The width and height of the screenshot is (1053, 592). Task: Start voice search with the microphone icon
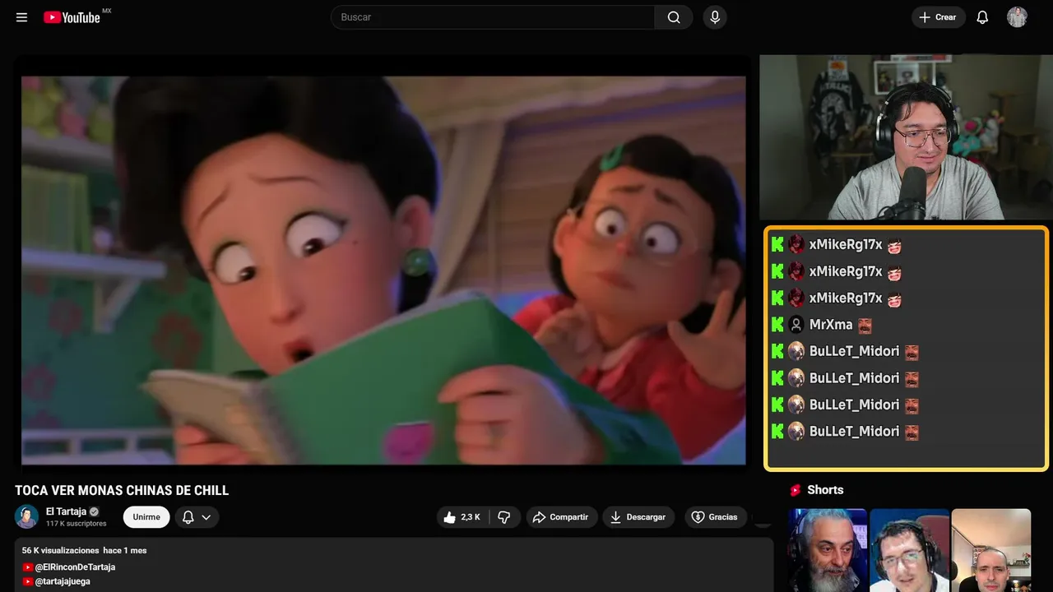(715, 17)
